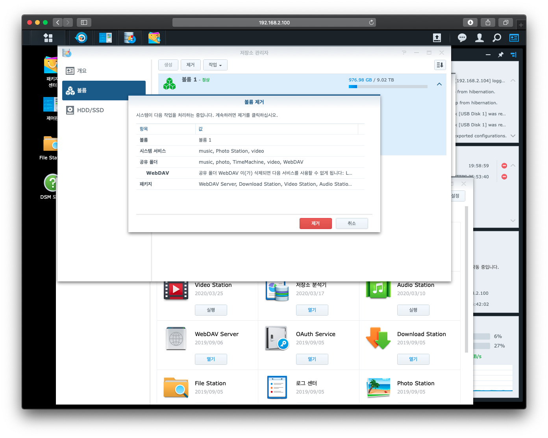This screenshot has width=548, height=438.
Task: Collapse the connections widget chevron beside 19:58:59
Action: (x=513, y=166)
